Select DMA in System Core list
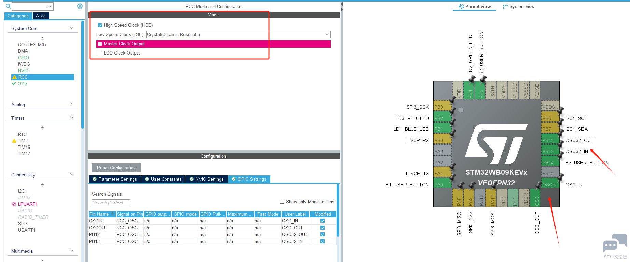The width and height of the screenshot is (630, 262). tap(23, 51)
